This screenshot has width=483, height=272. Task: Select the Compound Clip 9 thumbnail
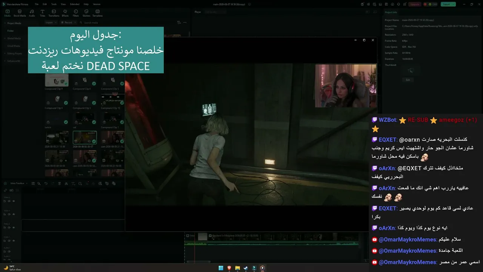tap(57, 80)
